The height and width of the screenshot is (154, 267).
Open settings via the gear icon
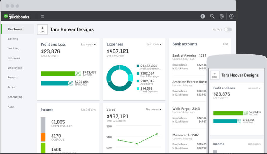click(x=222, y=16)
